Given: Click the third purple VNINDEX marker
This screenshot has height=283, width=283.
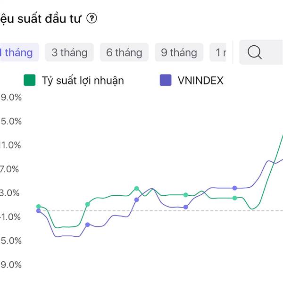Looking at the screenshot, I should (x=137, y=200).
